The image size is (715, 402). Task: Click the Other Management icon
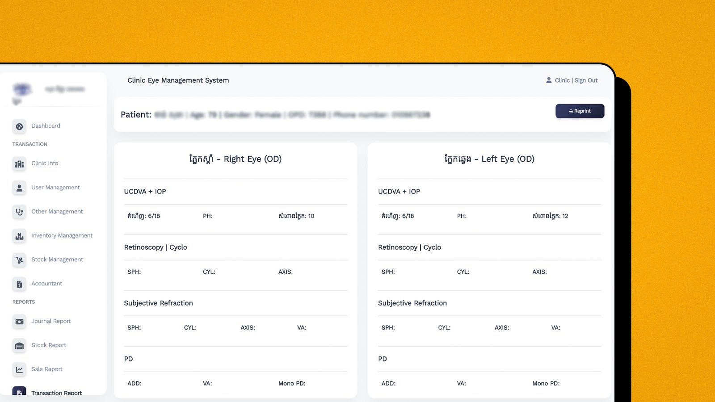(x=19, y=212)
